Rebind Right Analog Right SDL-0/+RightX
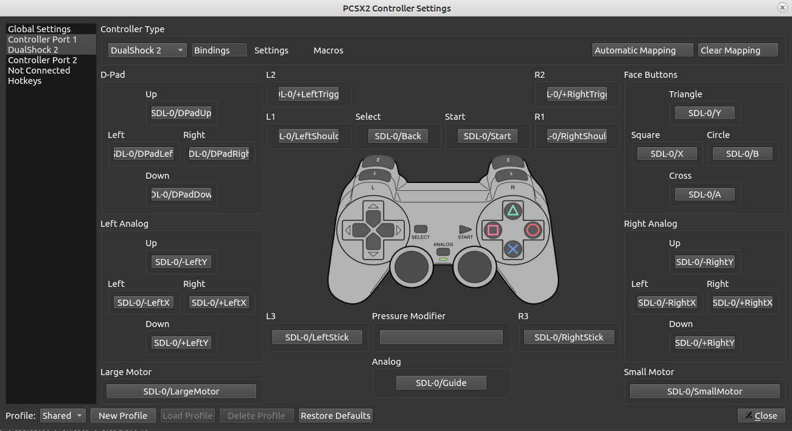Image resolution: width=792 pixels, height=431 pixels. 743,302
